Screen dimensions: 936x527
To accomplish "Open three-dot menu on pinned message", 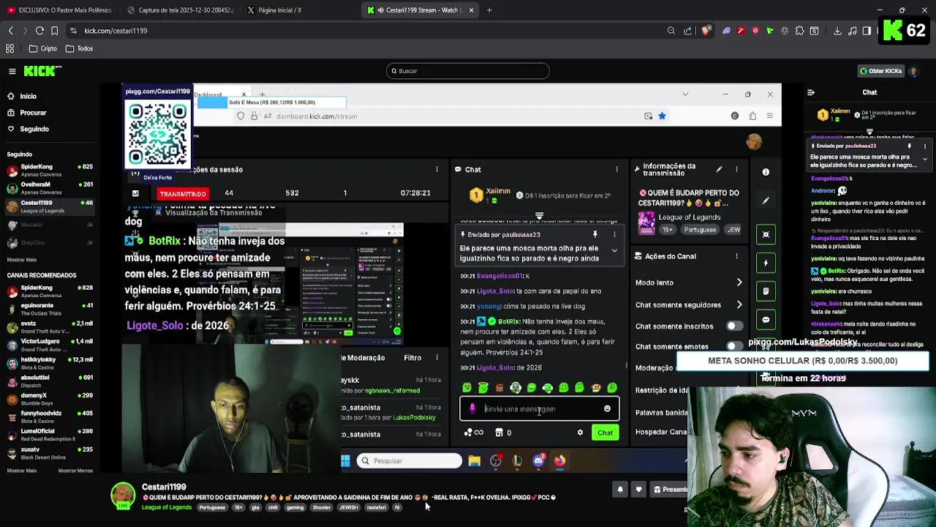I will click(614, 235).
